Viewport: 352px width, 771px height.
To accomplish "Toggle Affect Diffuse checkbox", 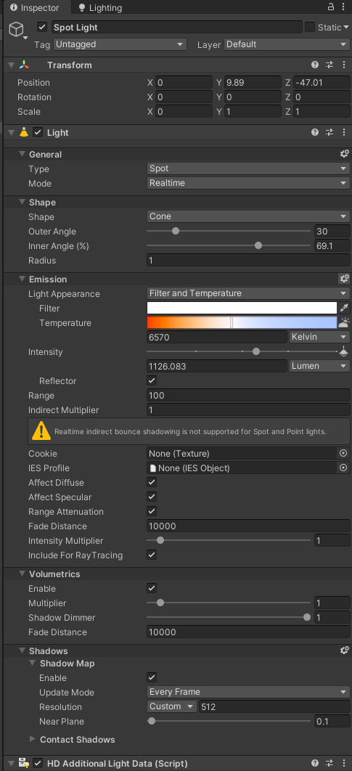I will click(152, 482).
